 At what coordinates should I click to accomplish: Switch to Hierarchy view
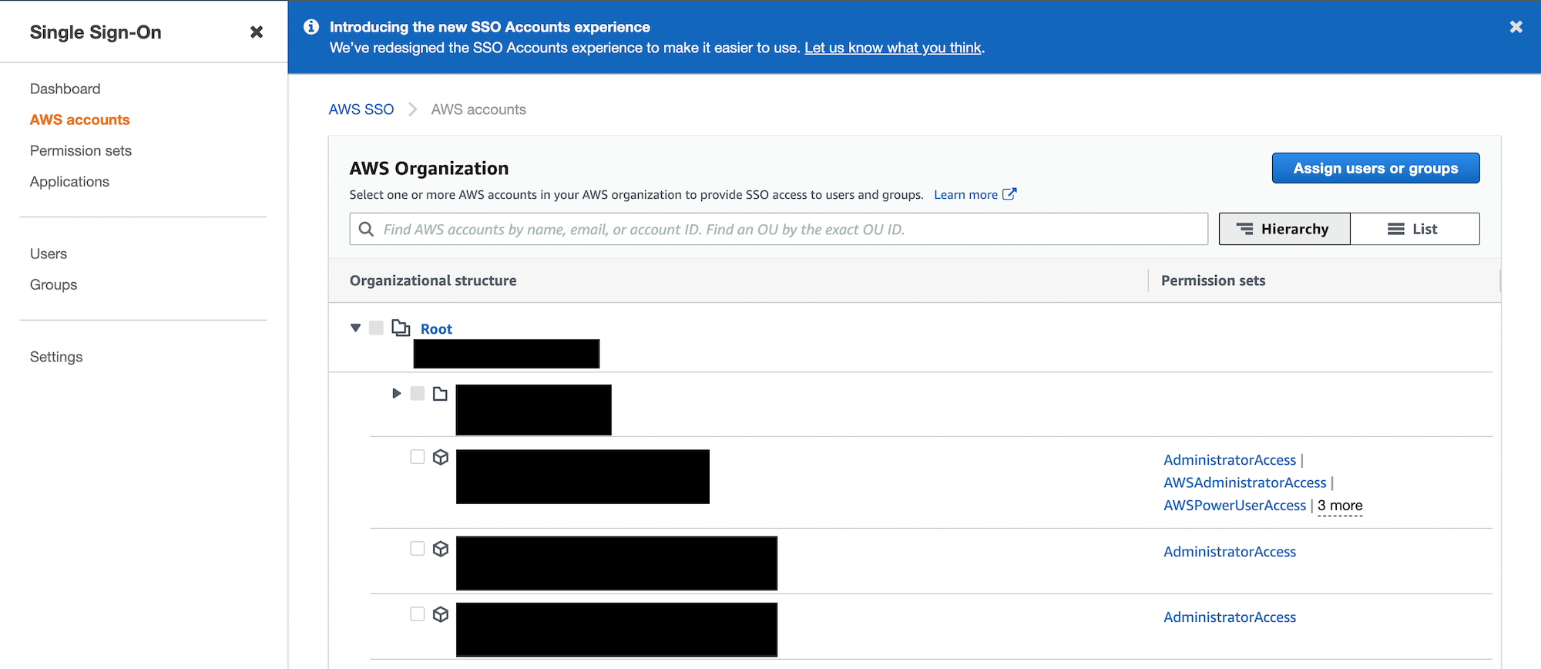point(1284,229)
